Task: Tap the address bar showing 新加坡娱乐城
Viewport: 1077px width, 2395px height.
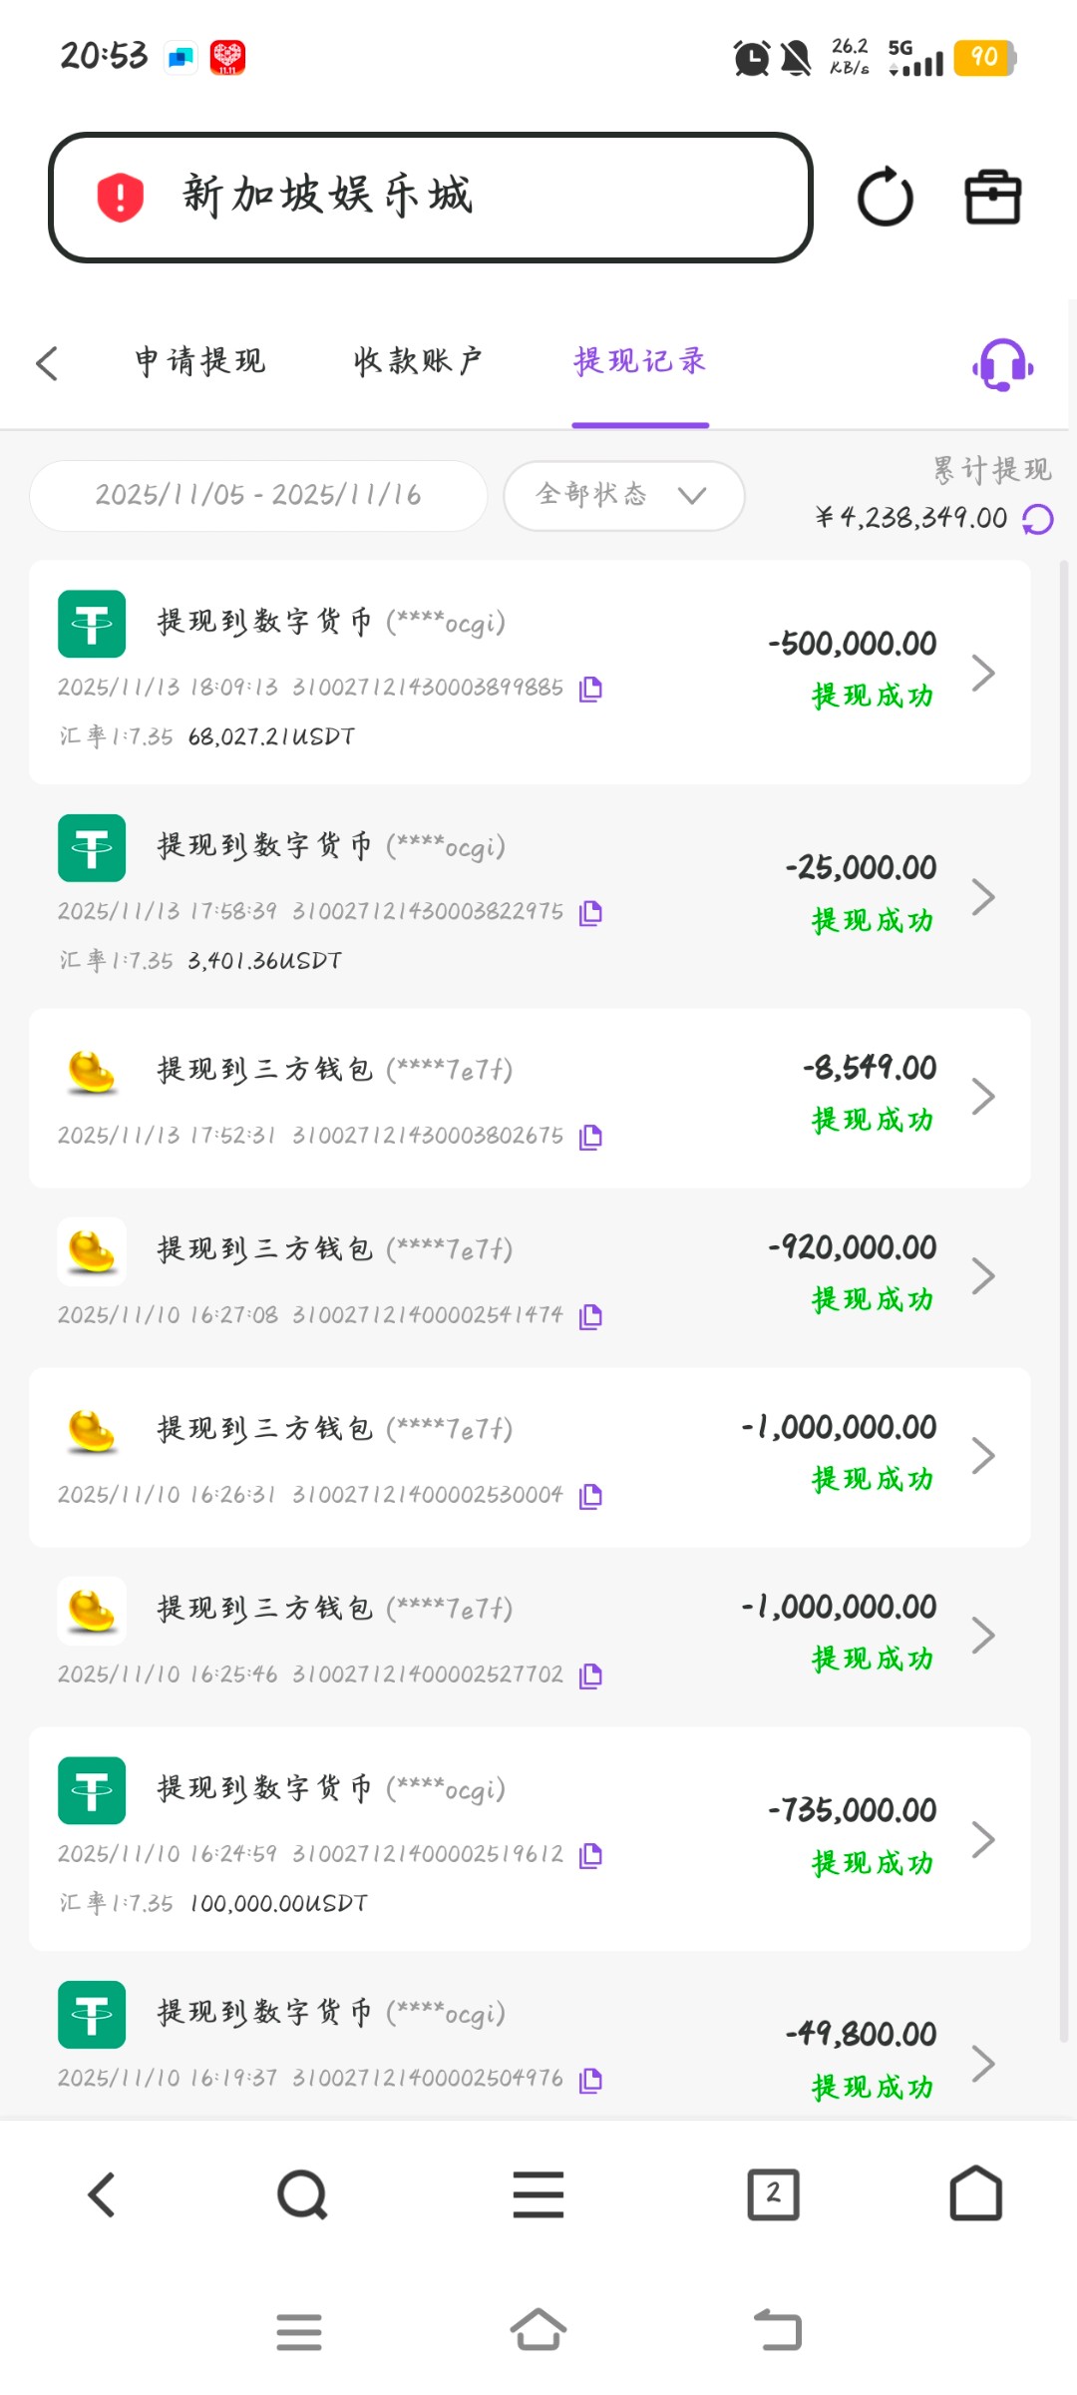Action: tap(431, 198)
